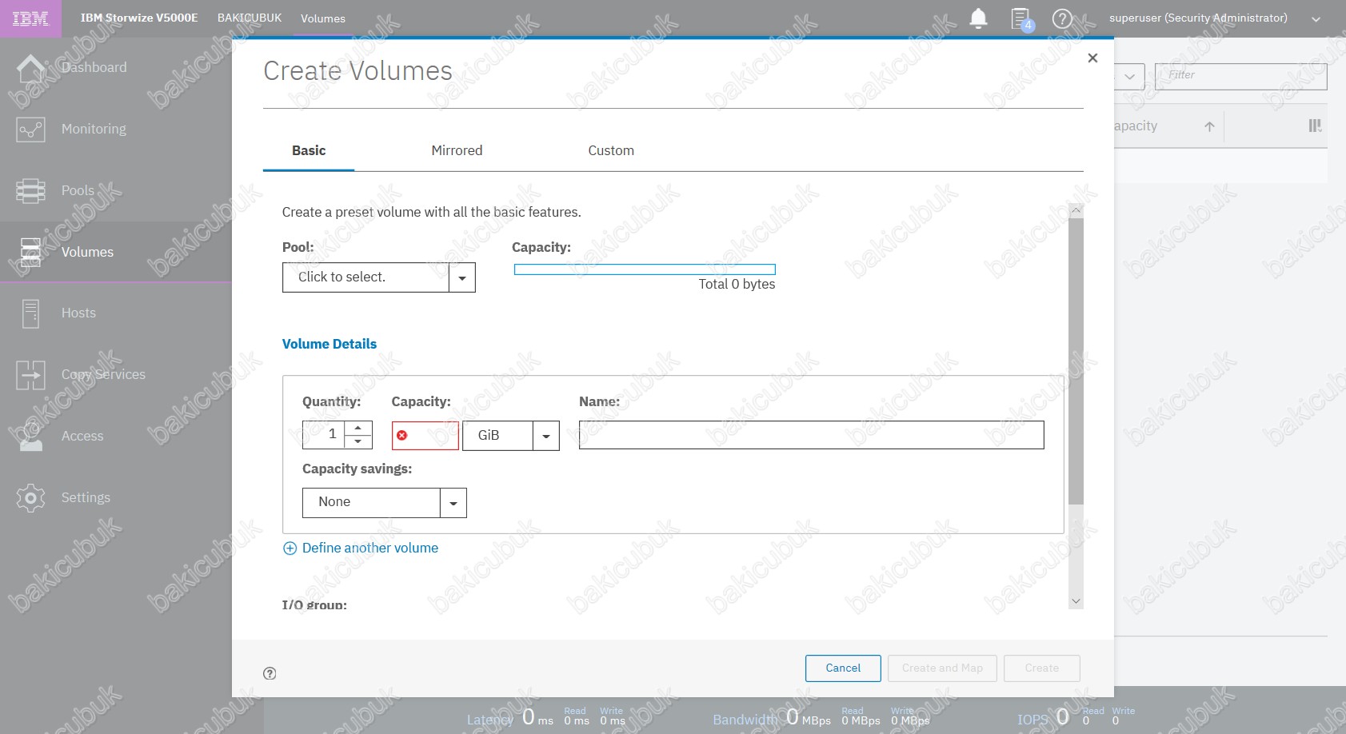Decrease Quantity with the down arrow
This screenshot has width=1346, height=734.
[358, 441]
